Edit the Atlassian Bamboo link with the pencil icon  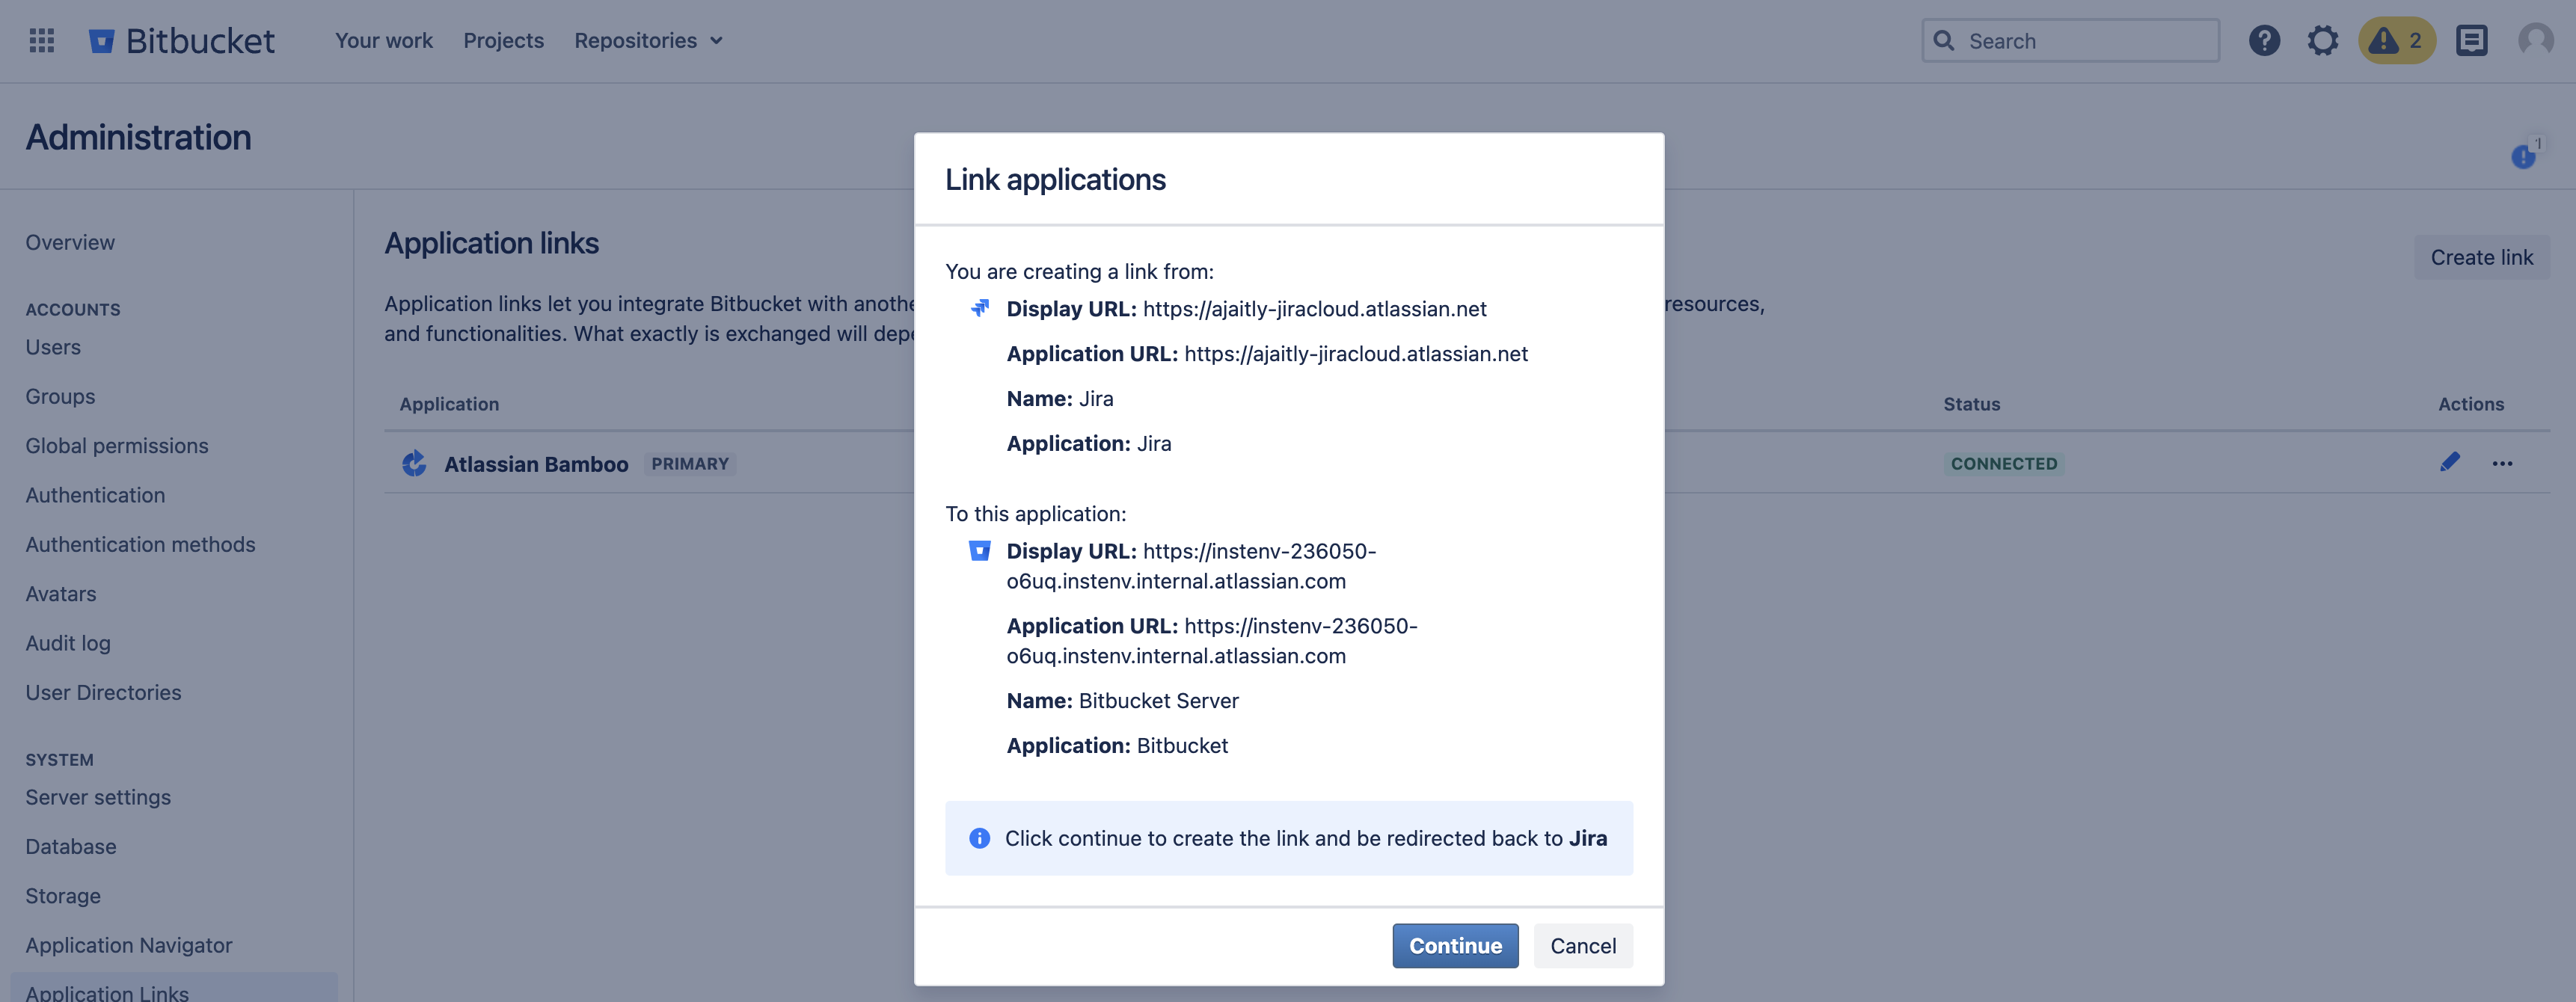(2449, 462)
